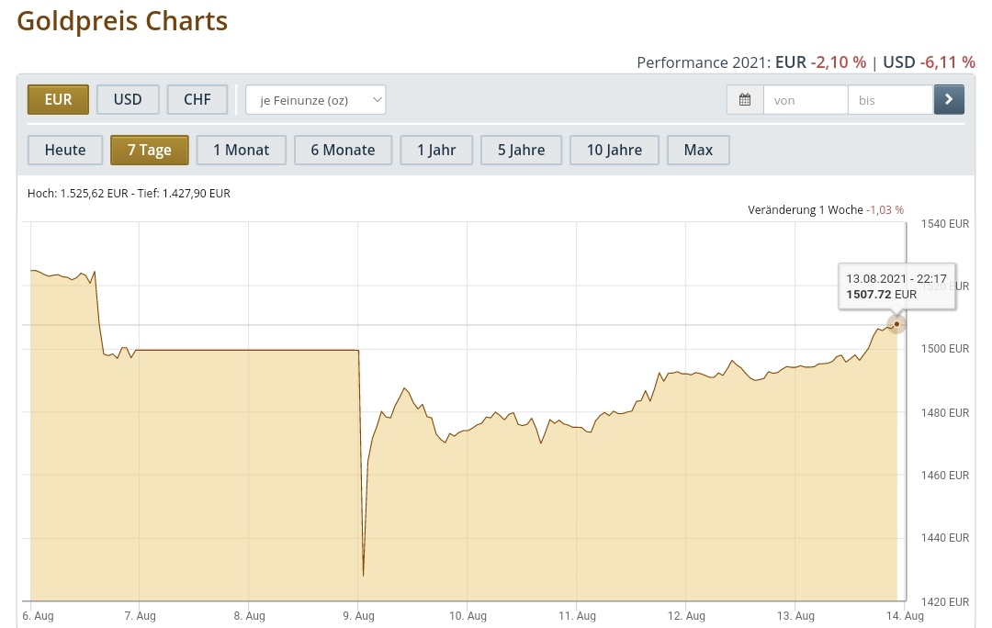The width and height of the screenshot is (992, 628).
Task: Switch to the 1 Monat range
Action: pos(242,150)
